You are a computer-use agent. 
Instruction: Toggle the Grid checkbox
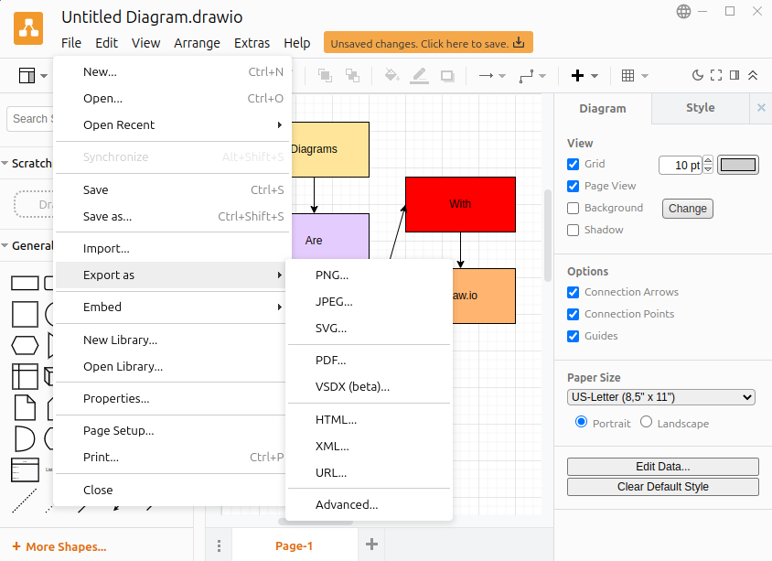click(573, 164)
